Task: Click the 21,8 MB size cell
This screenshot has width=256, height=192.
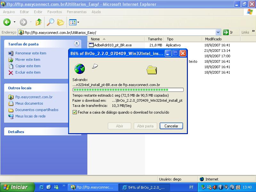Action: (x=156, y=45)
